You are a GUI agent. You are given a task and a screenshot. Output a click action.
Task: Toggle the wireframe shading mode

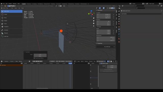110,8
